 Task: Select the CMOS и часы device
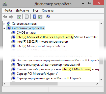pos(26,33)
